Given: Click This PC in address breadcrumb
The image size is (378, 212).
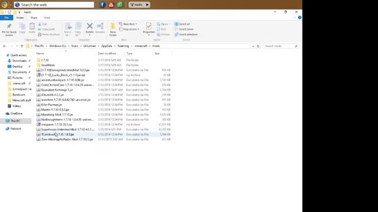Looking at the screenshot, I should pyautogui.click(x=39, y=46).
